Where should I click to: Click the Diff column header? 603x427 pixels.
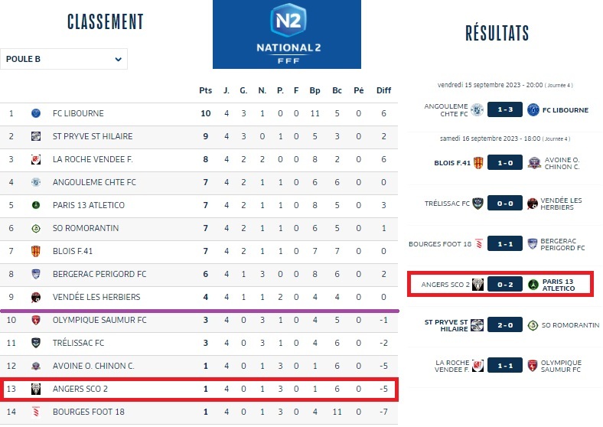pos(383,90)
